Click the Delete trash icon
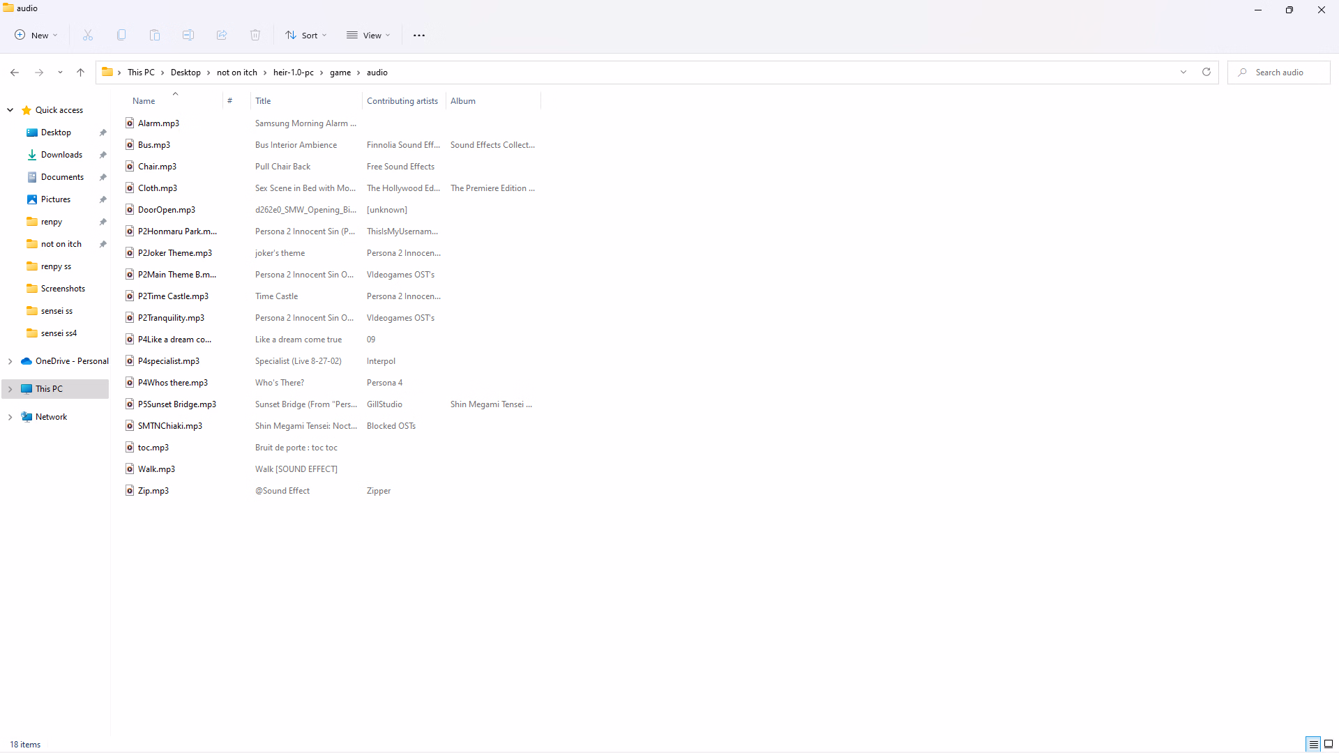This screenshot has height=753, width=1339. (255, 35)
